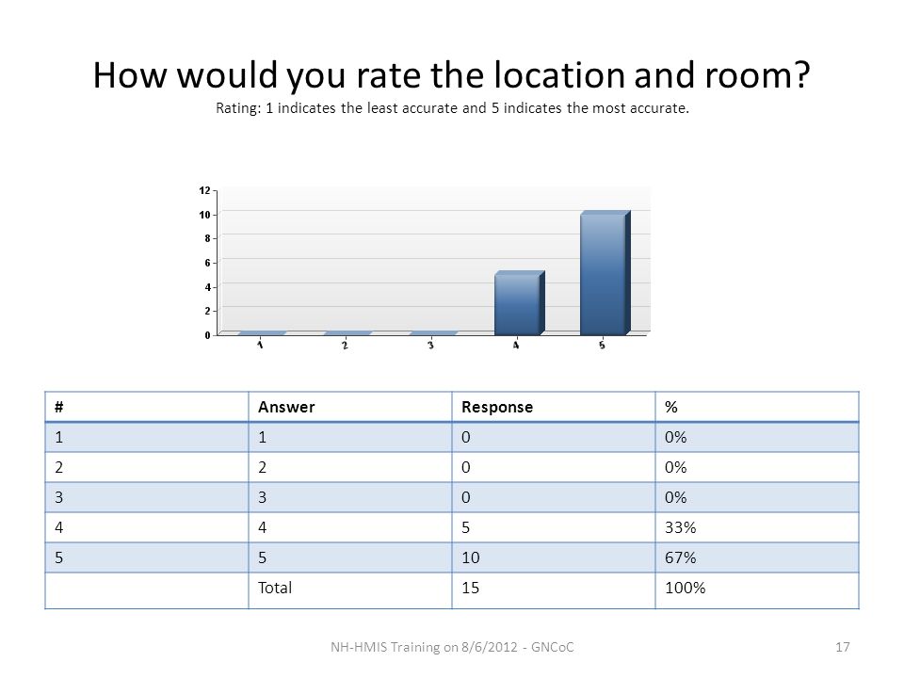Select the Response column header

pyautogui.click(x=554, y=407)
